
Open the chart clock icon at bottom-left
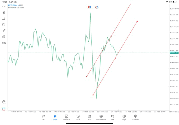click(x=4, y=102)
